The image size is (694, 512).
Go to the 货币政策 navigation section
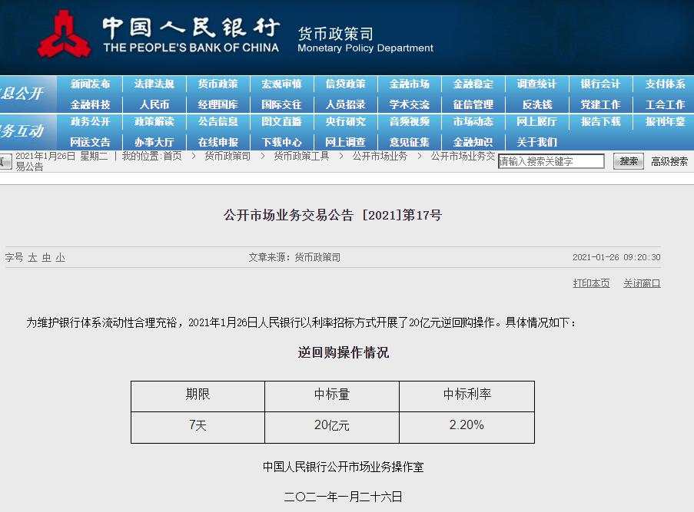pyautogui.click(x=217, y=84)
